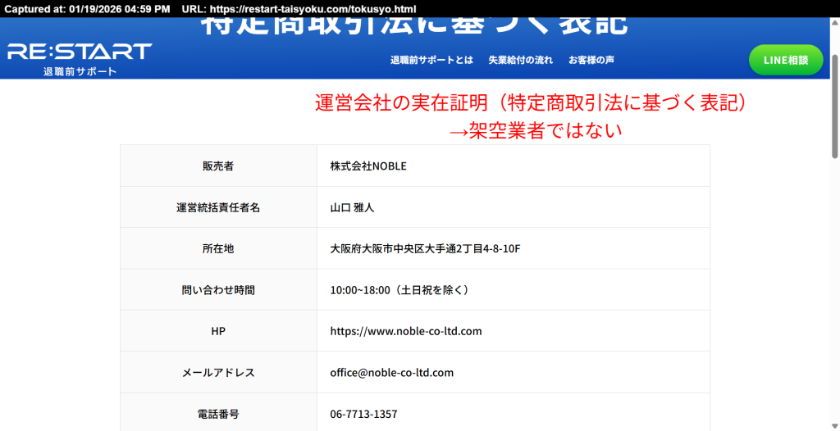The width and height of the screenshot is (840, 431).
Task: Select the 販売者 label cell
Action: coord(218,166)
